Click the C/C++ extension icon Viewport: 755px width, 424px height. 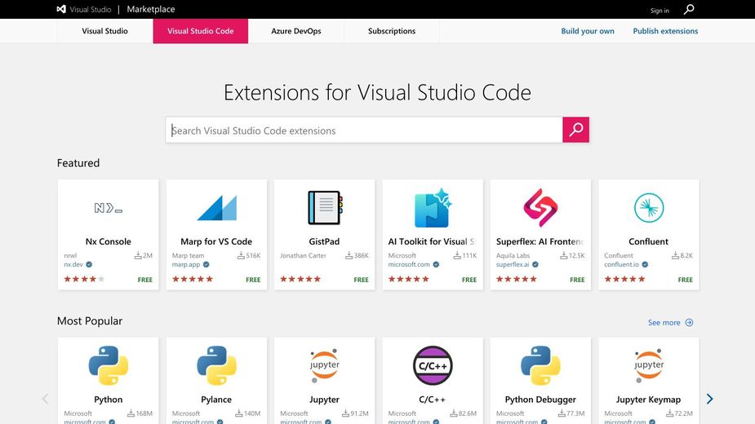[433, 365]
